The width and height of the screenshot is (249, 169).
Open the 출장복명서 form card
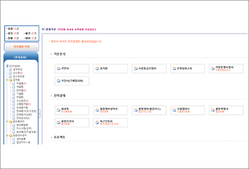(226, 110)
